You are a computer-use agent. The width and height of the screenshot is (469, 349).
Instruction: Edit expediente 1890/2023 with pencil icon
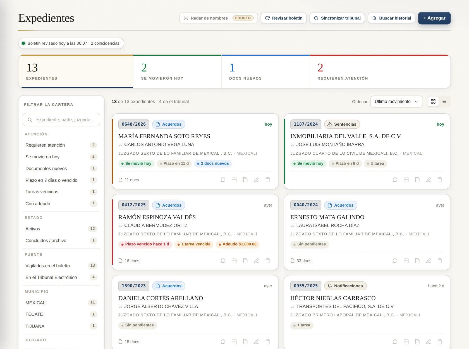pyautogui.click(x=256, y=342)
